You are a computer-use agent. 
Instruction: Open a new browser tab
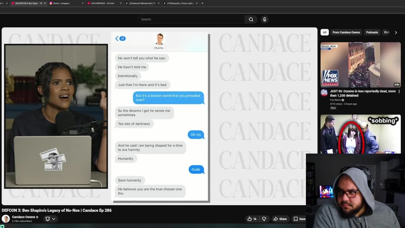[202, 3]
